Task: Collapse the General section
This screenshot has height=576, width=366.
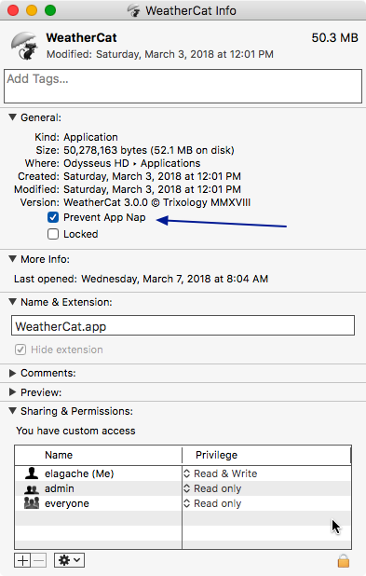Action: [12, 117]
